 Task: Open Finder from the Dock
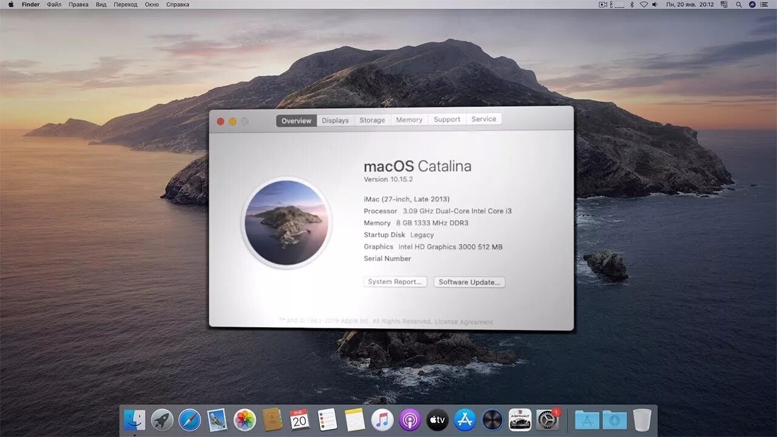tap(135, 420)
